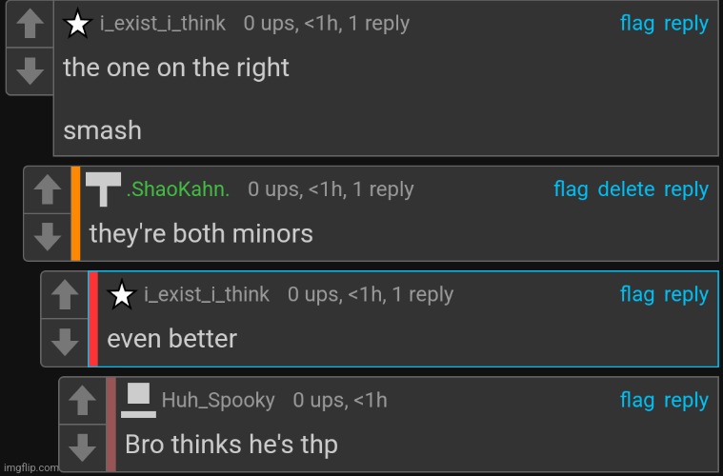
Task: Reply to Huh_Spooky's comment
Action: 686,401
